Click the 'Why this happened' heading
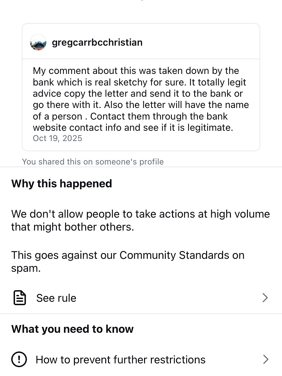 point(62,184)
